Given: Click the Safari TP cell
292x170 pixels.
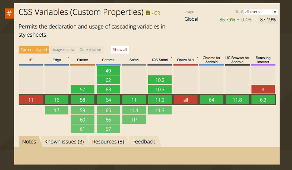Looking at the screenshot, I should coord(134,120).
